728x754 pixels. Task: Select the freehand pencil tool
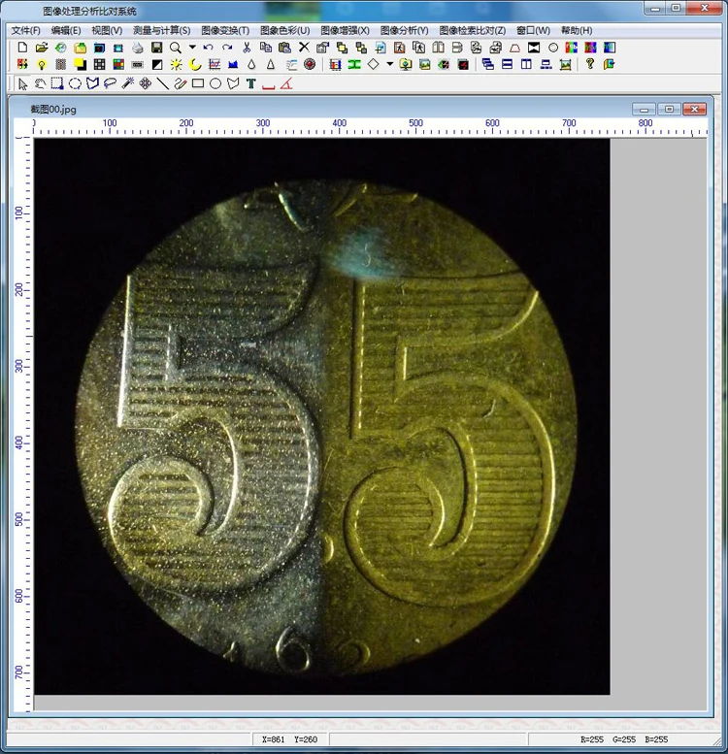(181, 84)
